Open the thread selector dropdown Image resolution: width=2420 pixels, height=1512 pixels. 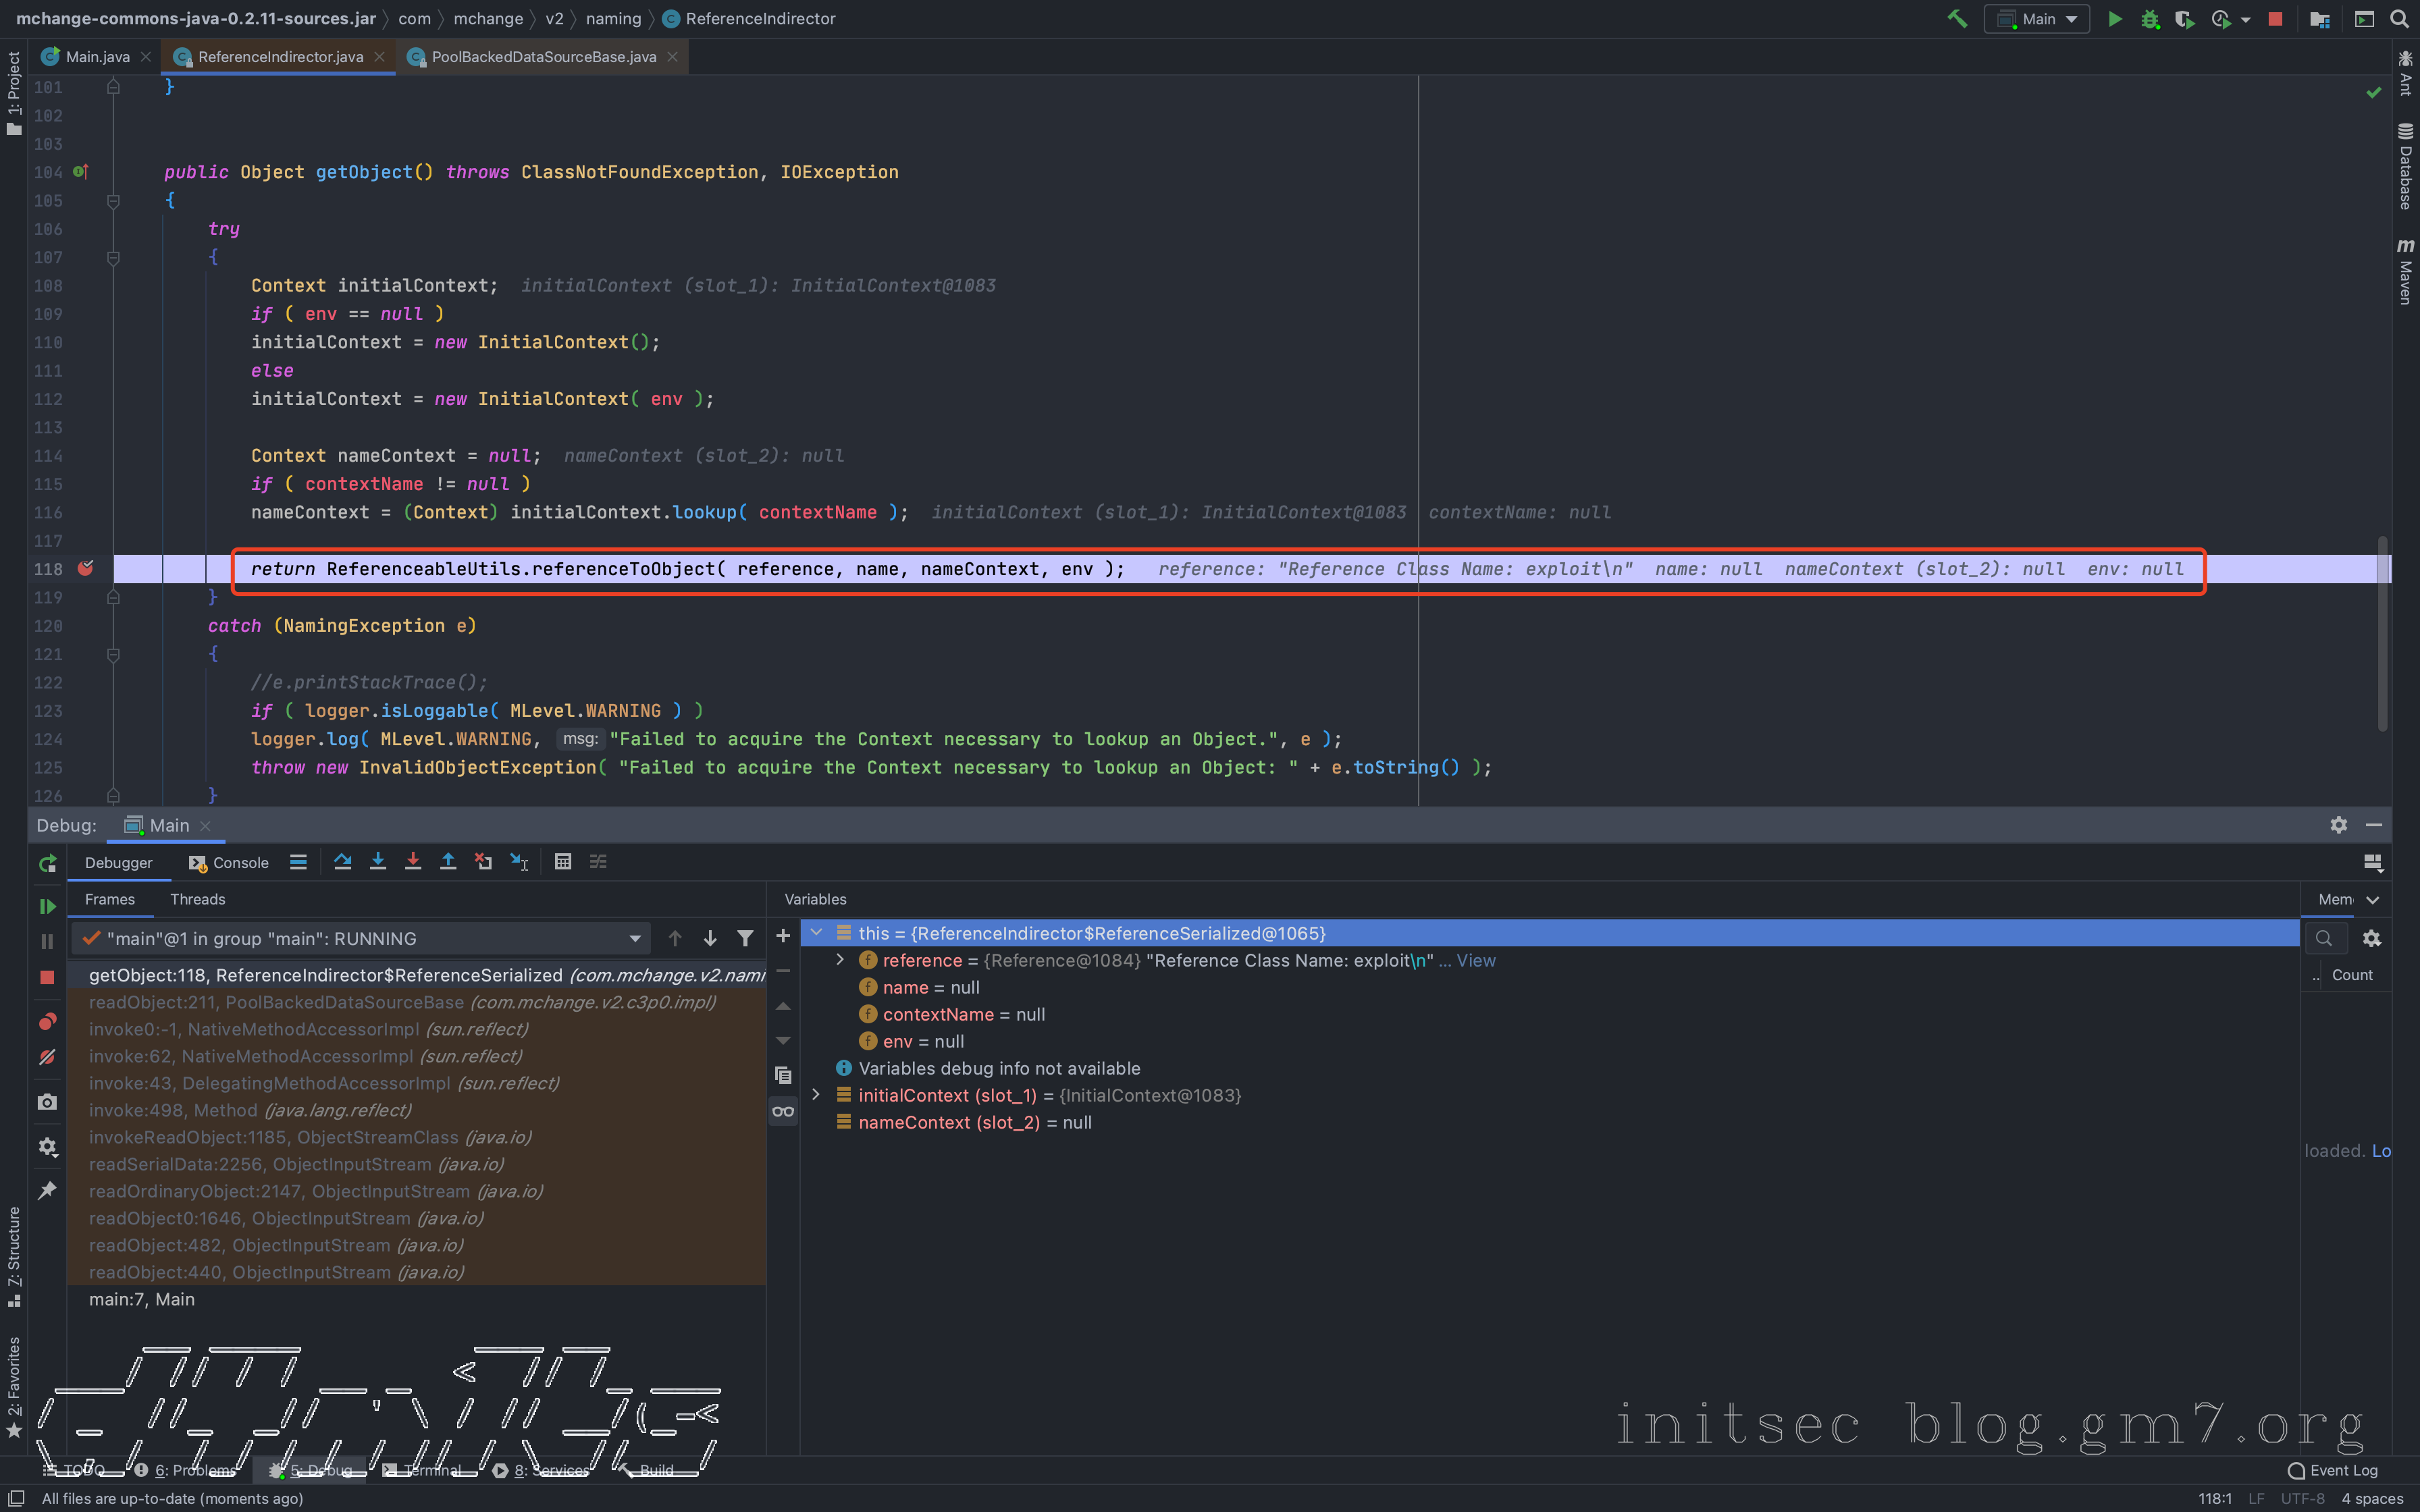click(635, 938)
